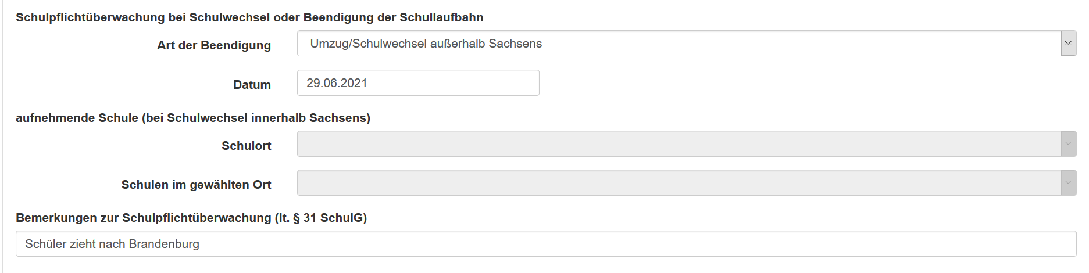Click the chevron of "Schulen im gewählten Ort"
Screen dimensions: 1089x273
pyautogui.click(x=1068, y=183)
